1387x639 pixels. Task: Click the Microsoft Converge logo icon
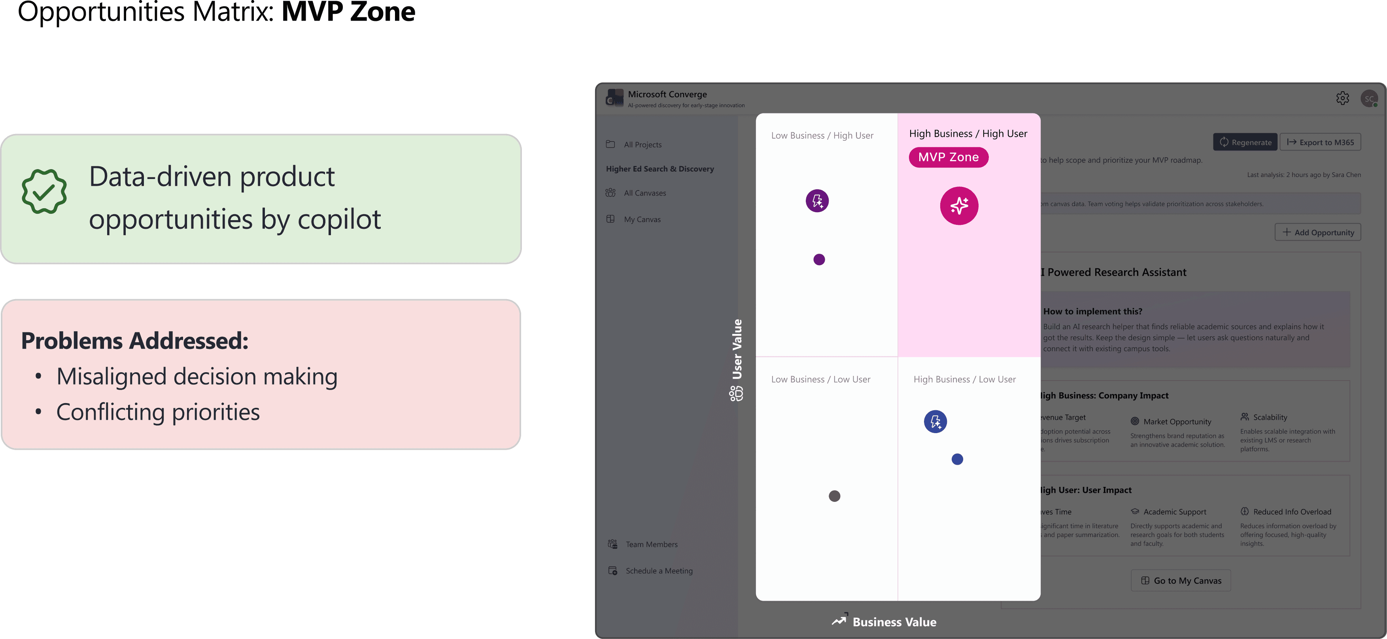pos(614,98)
